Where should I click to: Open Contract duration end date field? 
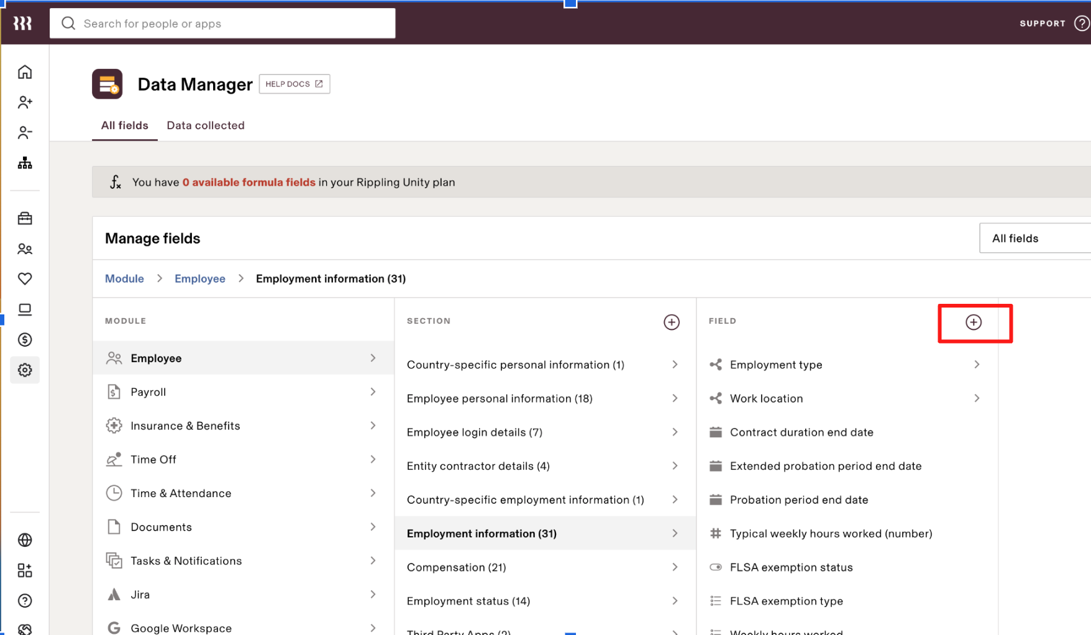847,432
